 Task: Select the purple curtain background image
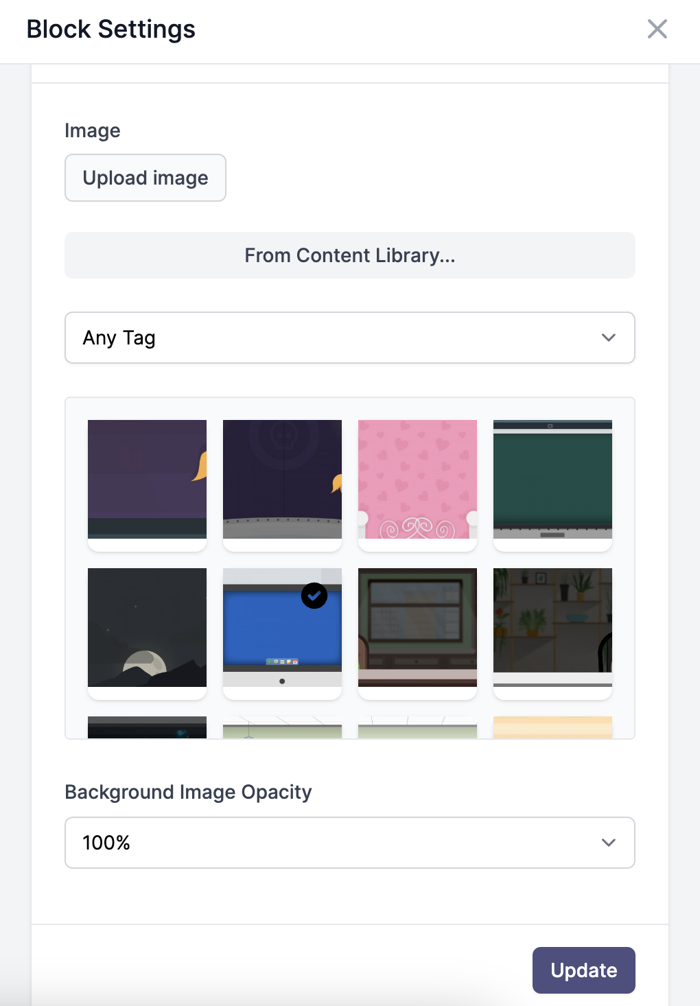[x=146, y=479]
